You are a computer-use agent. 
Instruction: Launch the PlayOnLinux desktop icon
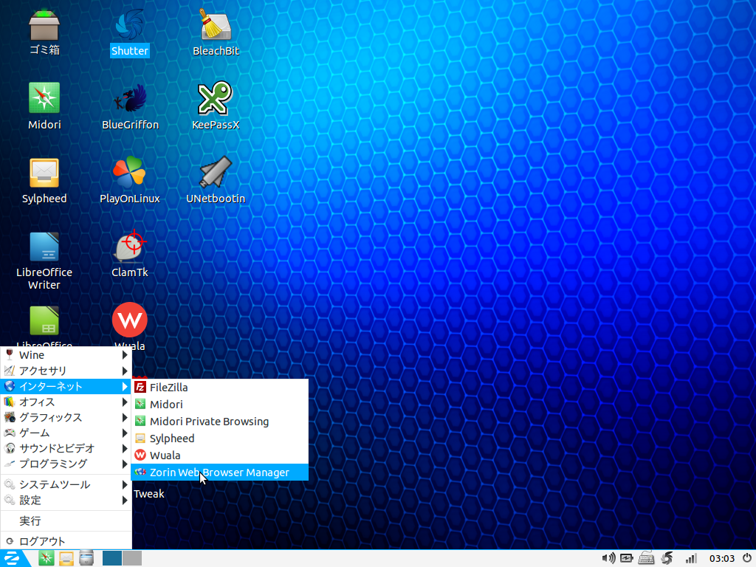tap(129, 180)
